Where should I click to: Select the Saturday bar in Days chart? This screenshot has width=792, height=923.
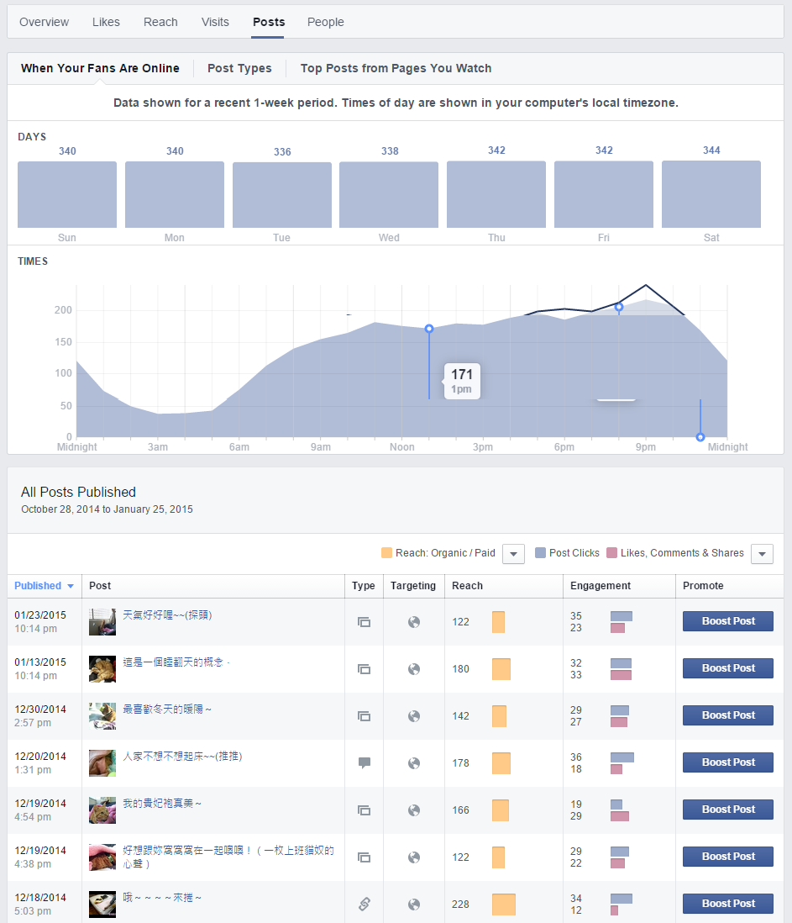point(711,194)
